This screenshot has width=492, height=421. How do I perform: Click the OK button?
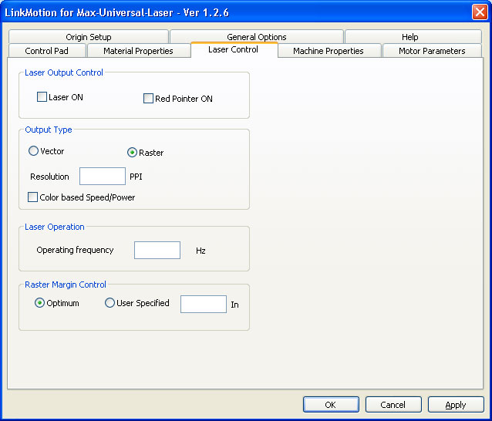[331, 405]
